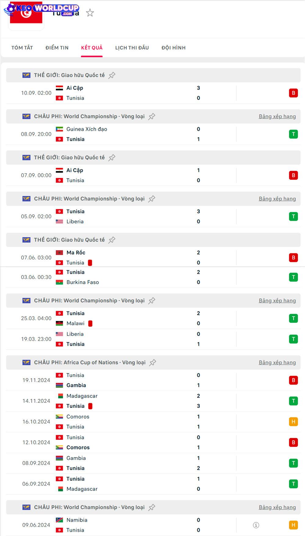Click the orange H badge for 16.10.2024 Comoros match
305x536 pixels.
[x=293, y=422]
